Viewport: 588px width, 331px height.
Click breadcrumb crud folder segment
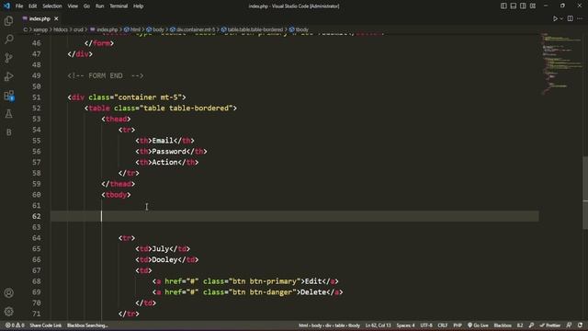(78, 29)
